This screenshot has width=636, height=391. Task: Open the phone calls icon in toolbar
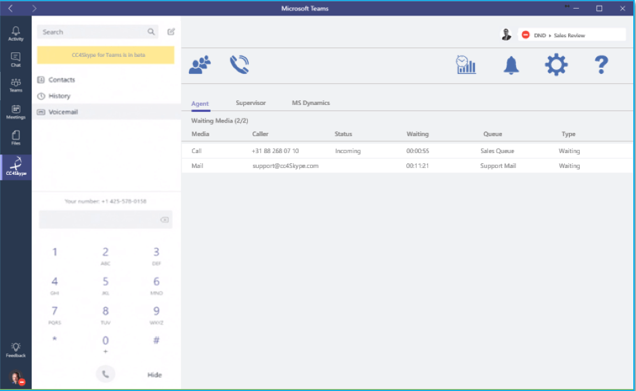(x=239, y=64)
